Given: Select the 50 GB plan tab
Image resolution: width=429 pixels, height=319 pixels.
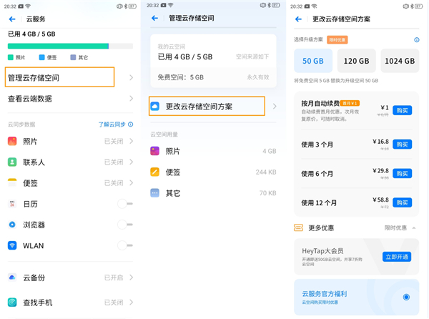Looking at the screenshot, I should 313,61.
